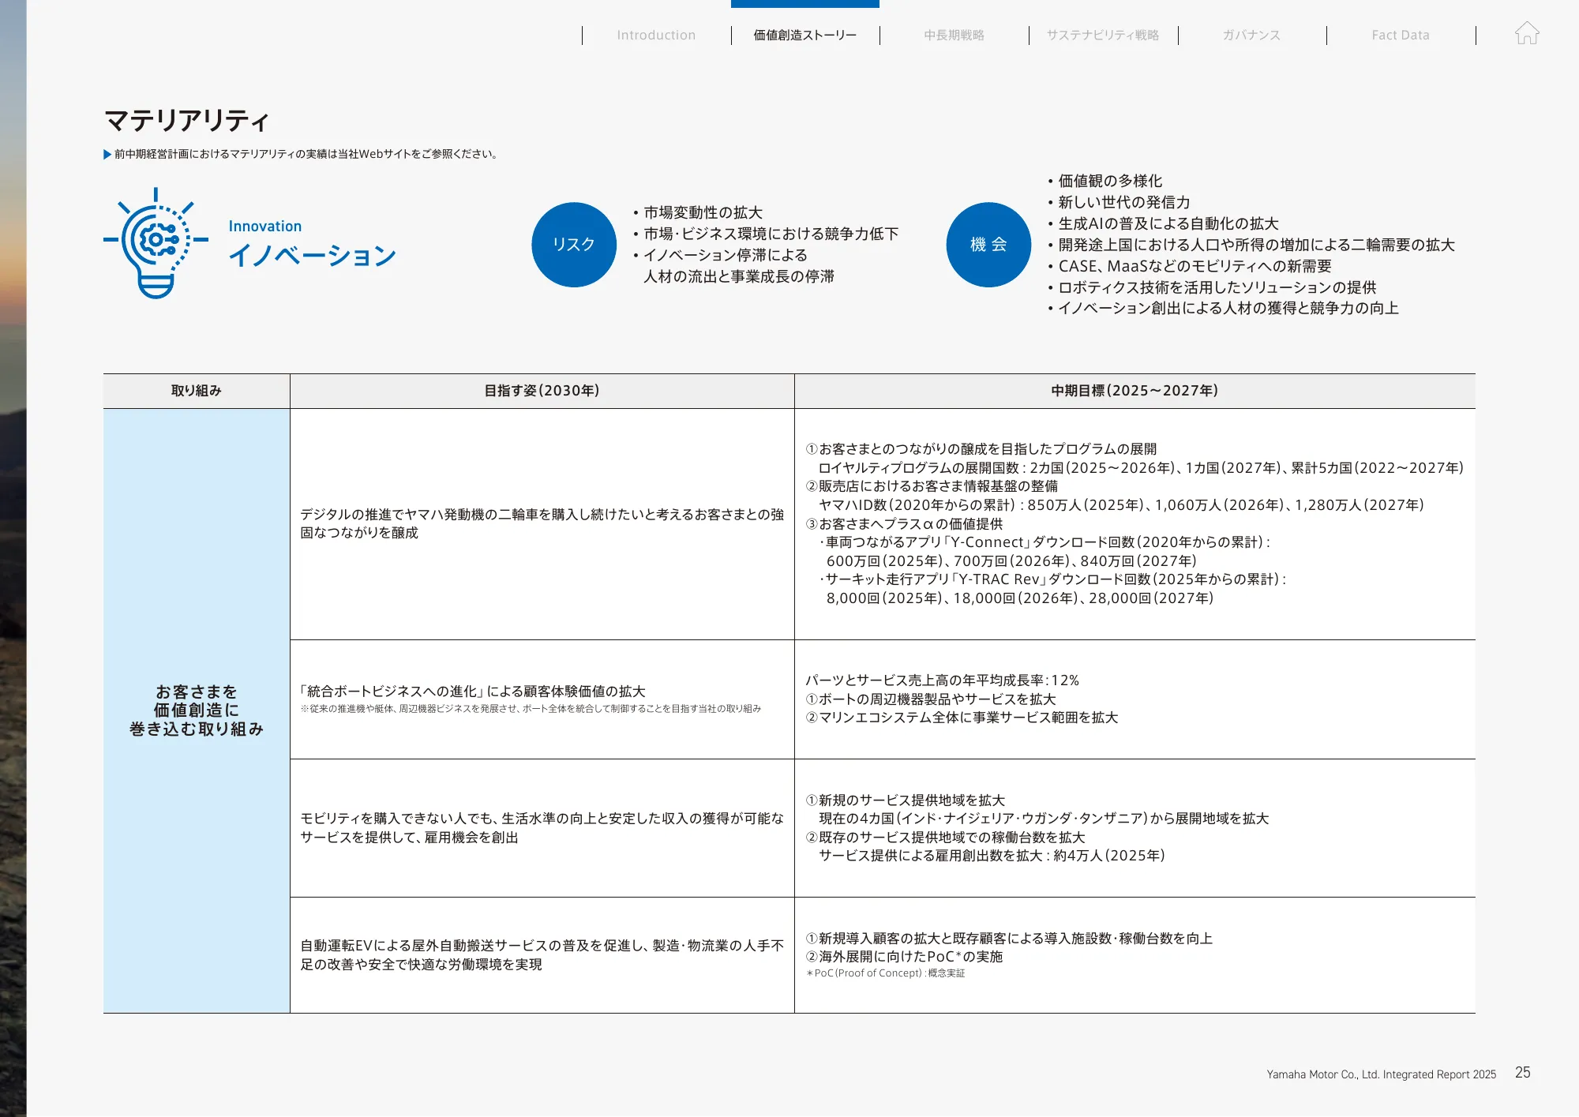Click the page number 25 at bottom right

[1523, 1073]
